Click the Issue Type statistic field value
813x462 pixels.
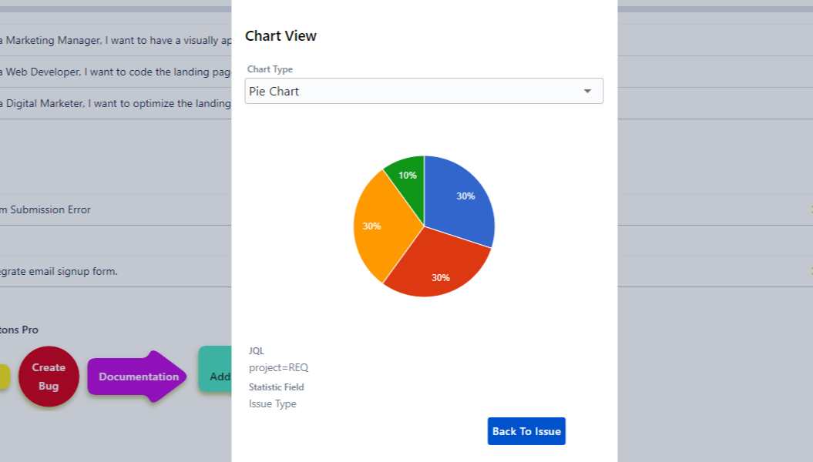[272, 403]
